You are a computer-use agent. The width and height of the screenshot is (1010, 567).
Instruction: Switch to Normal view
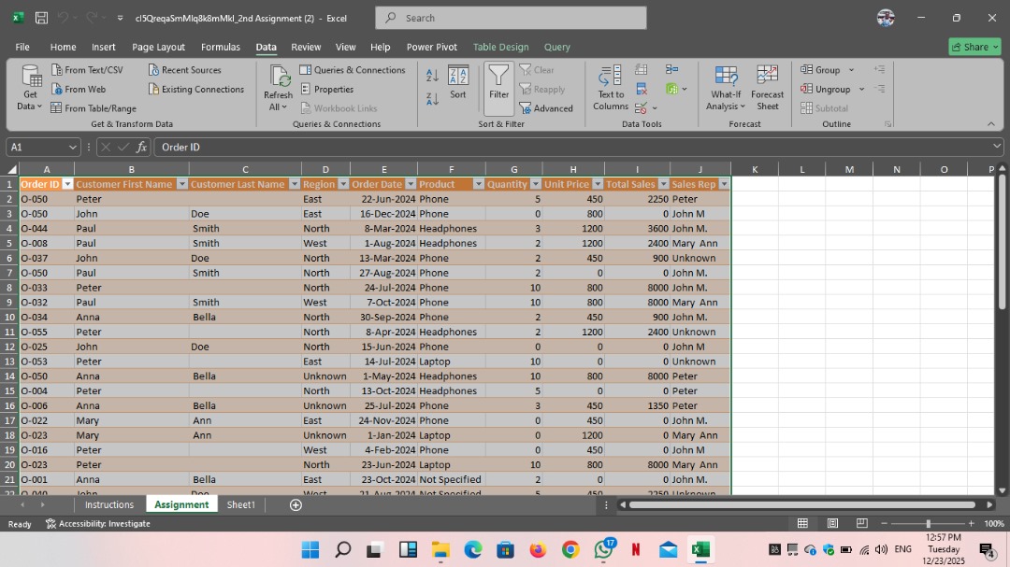pos(802,523)
